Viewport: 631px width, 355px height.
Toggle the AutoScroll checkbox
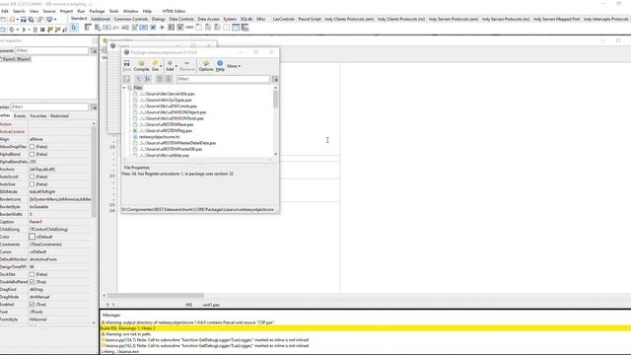[x=32, y=177]
